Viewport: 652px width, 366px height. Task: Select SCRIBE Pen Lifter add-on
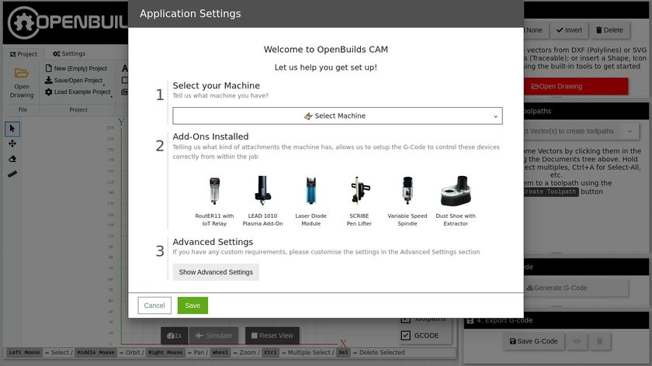359,201
